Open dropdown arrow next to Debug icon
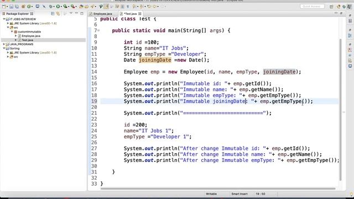 54,7
